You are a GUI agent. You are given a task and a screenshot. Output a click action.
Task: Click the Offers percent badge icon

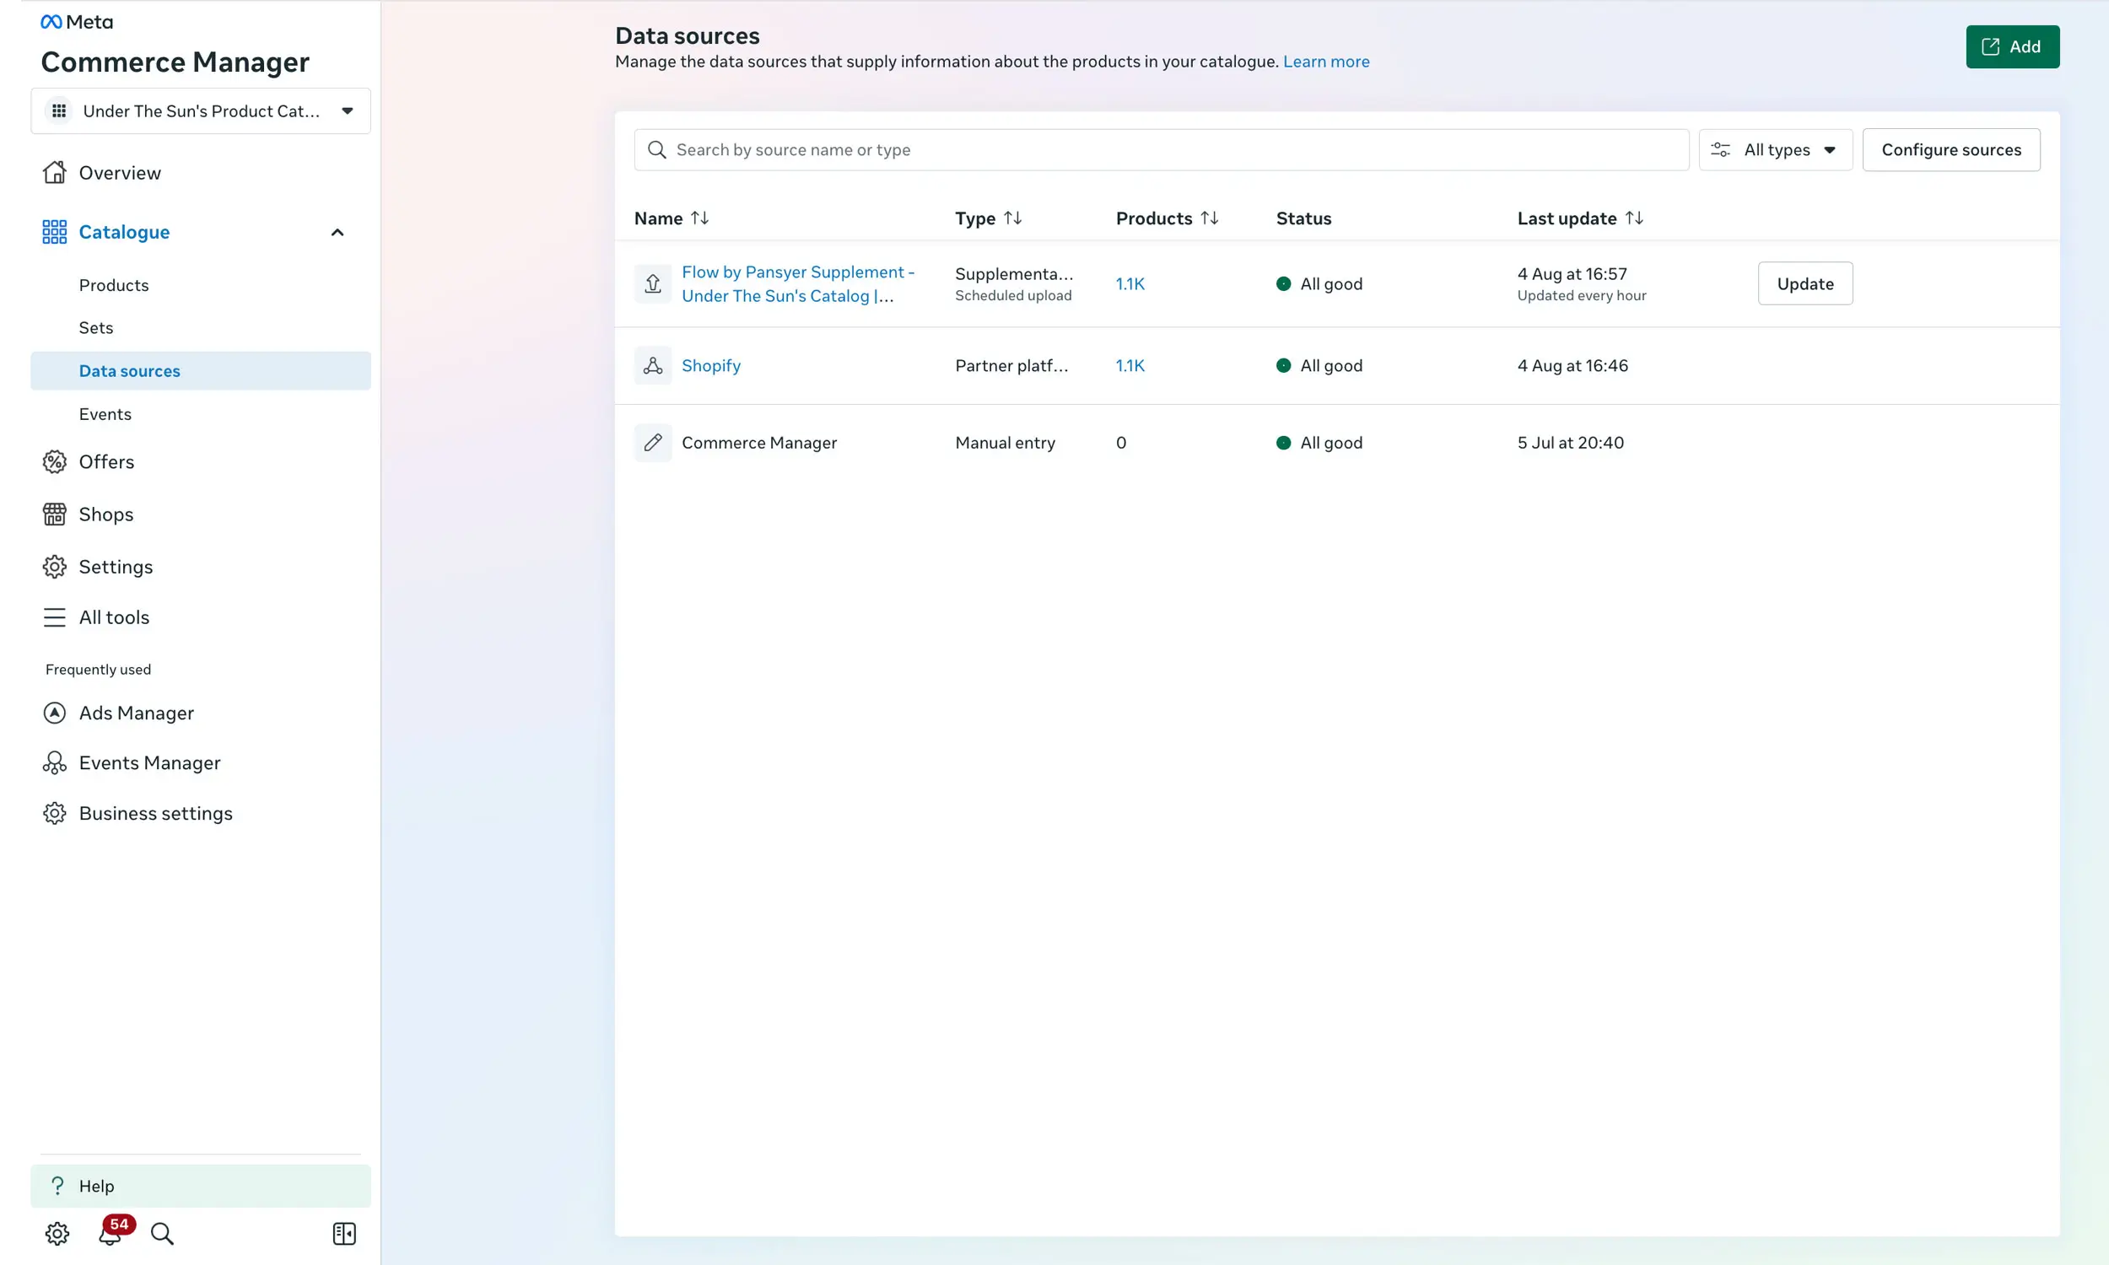pyautogui.click(x=55, y=462)
